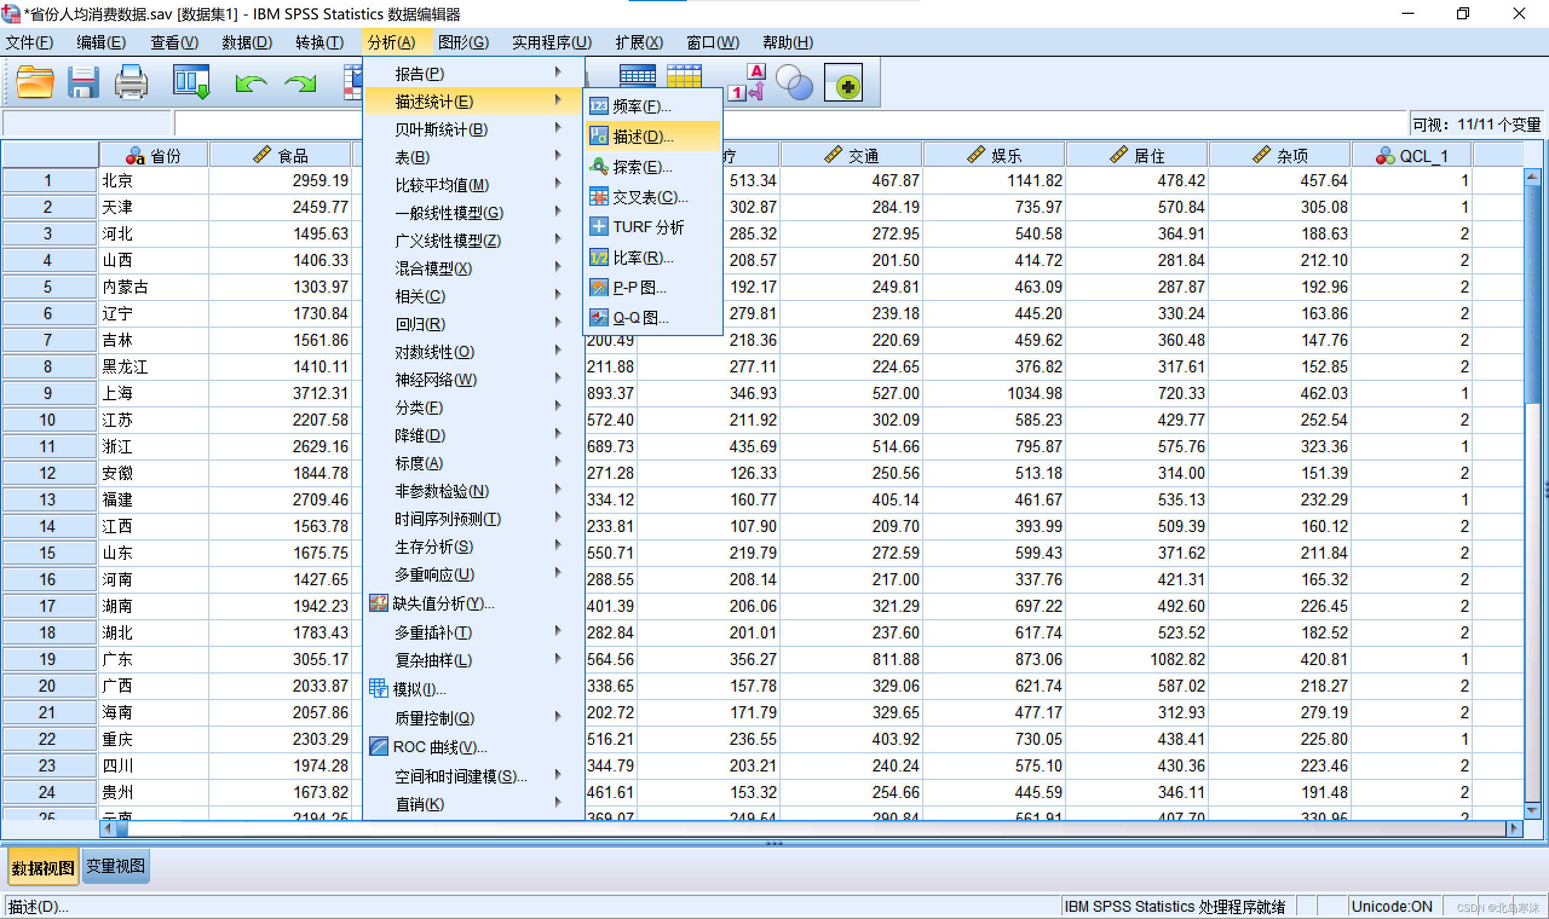Screen dimensions: 1549x919
Task: Expand 比较平均值(M) submenu
Action: [x=473, y=185]
